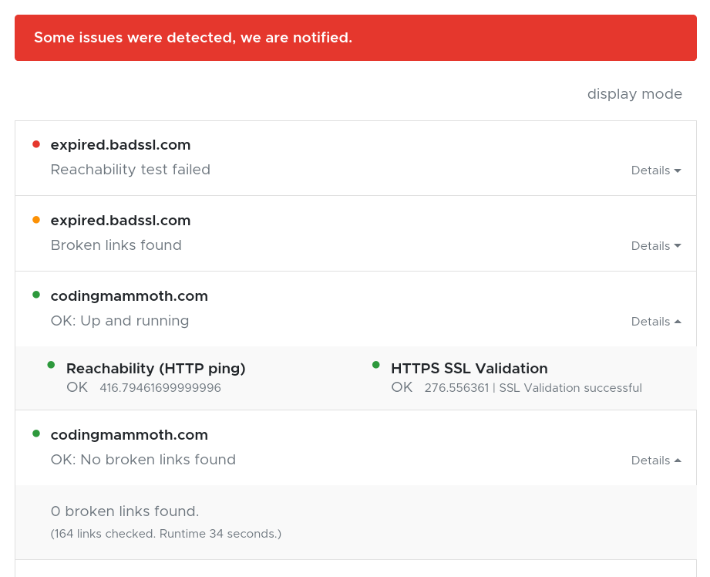Click the HTTPS SSL Validation check label
The width and height of the screenshot is (710, 577).
pos(469,369)
